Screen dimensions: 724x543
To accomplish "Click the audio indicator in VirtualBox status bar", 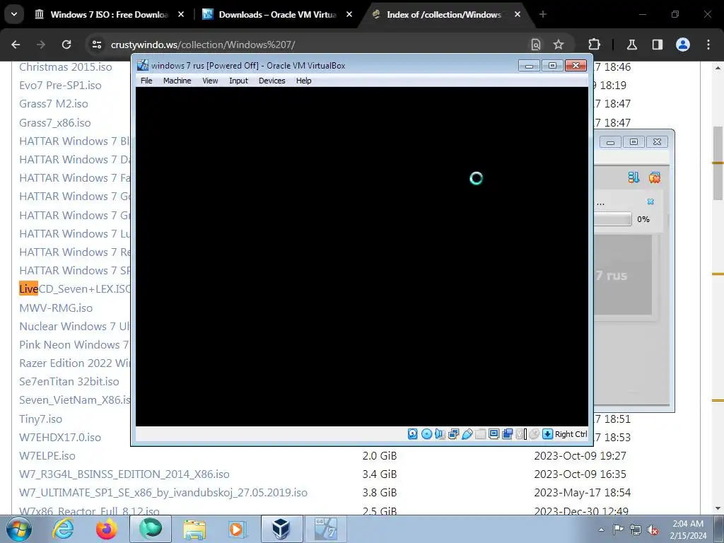I will tap(440, 434).
